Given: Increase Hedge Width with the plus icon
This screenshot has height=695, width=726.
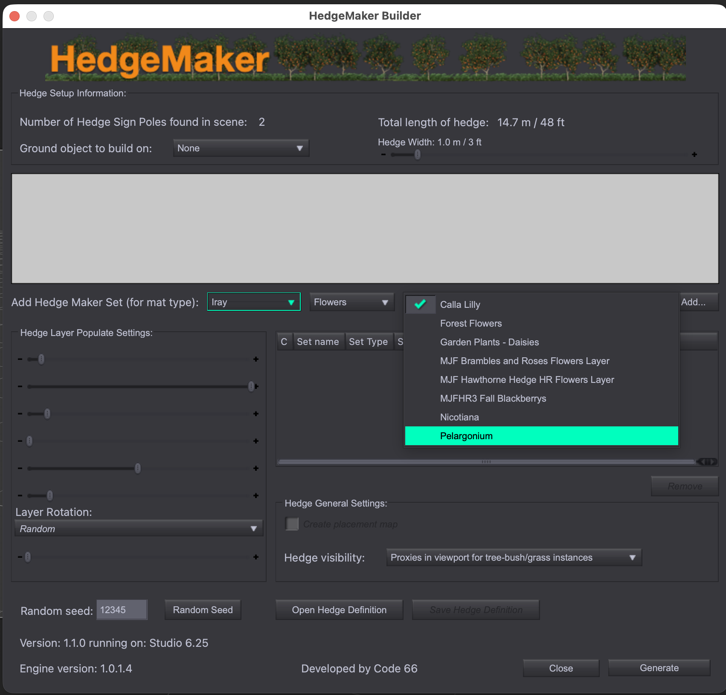Looking at the screenshot, I should pos(694,155).
